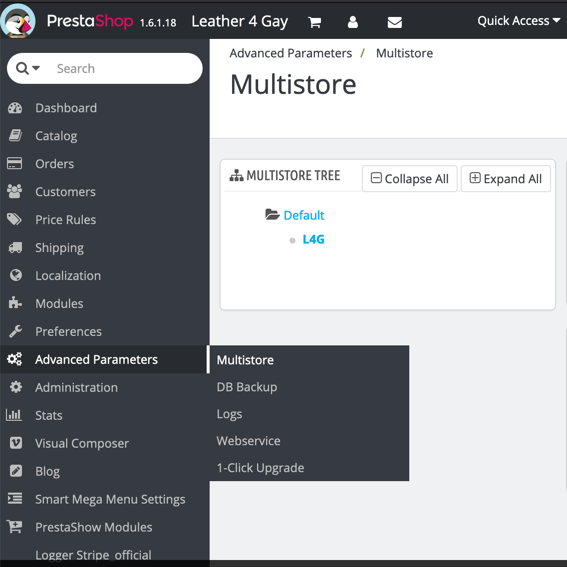Click the Collapse All button

coord(410,179)
